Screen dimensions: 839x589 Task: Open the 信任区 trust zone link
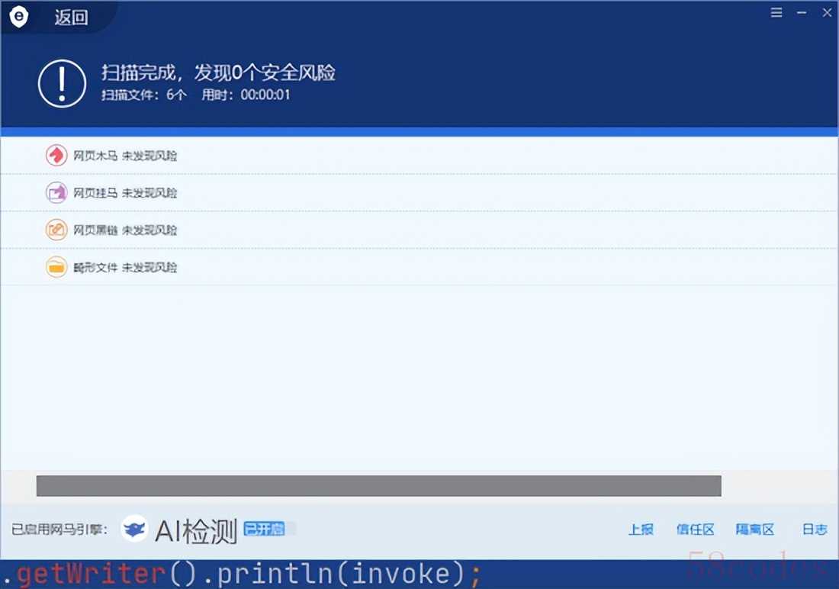(x=695, y=529)
